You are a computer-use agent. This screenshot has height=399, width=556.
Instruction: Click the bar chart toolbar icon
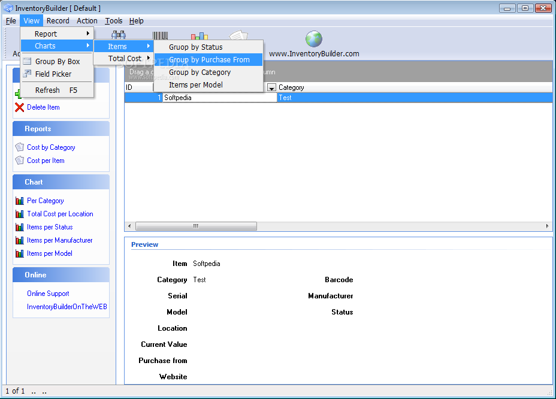(x=200, y=35)
